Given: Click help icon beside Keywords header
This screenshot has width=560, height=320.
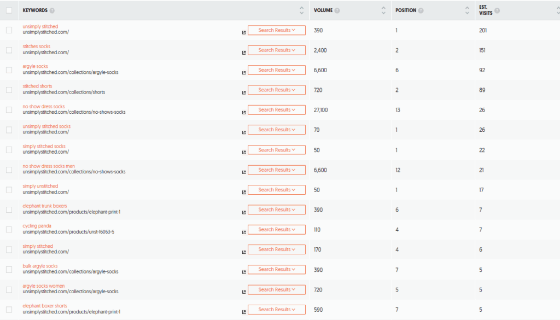Looking at the screenshot, I should pos(52,10).
